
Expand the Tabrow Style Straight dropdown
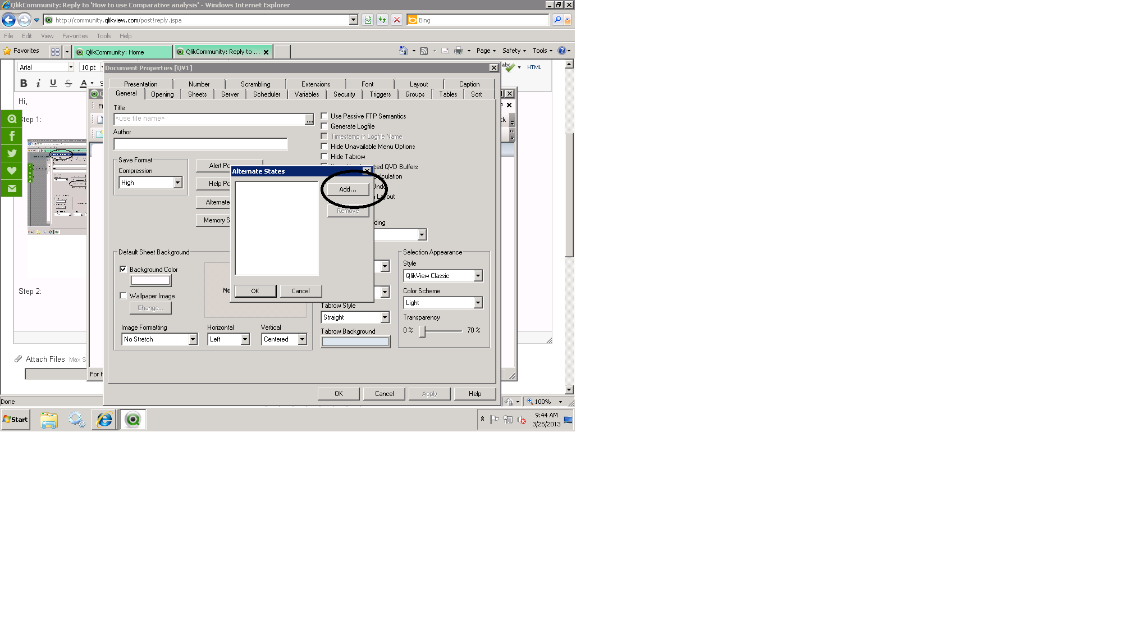click(x=385, y=317)
